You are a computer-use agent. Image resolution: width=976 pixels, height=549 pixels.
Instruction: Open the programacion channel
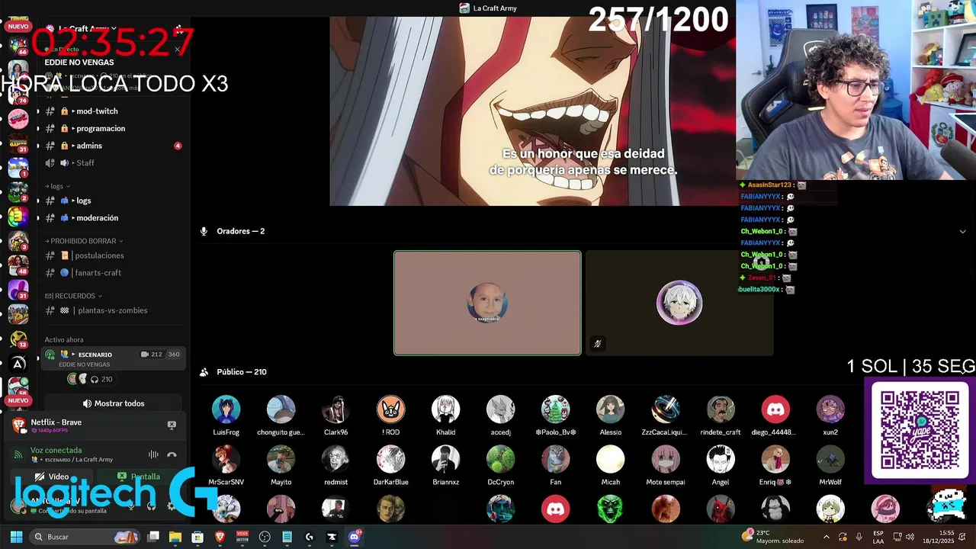pyautogui.click(x=113, y=128)
